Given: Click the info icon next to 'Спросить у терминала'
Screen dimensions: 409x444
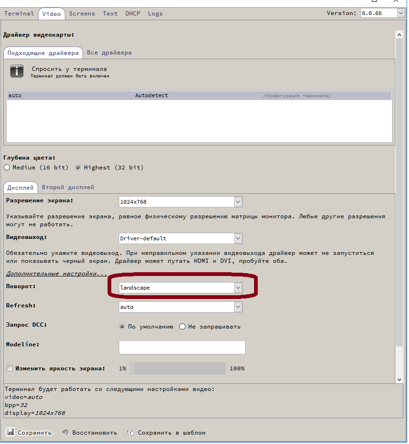Looking at the screenshot, I should point(17,71).
